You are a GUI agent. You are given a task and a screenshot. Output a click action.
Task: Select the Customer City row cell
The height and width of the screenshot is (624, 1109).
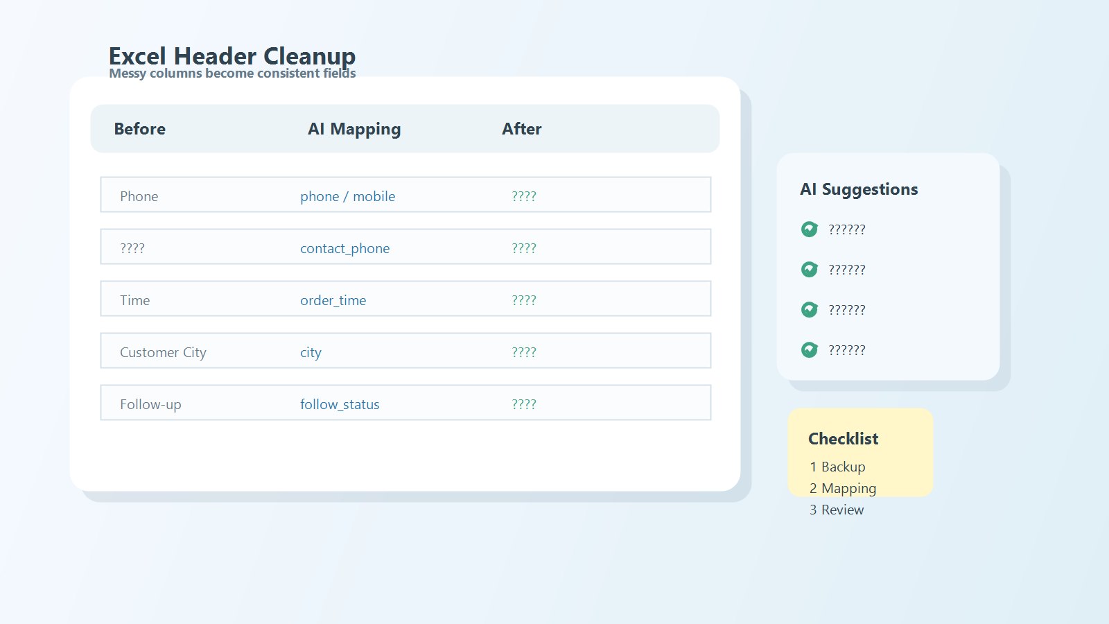(163, 352)
